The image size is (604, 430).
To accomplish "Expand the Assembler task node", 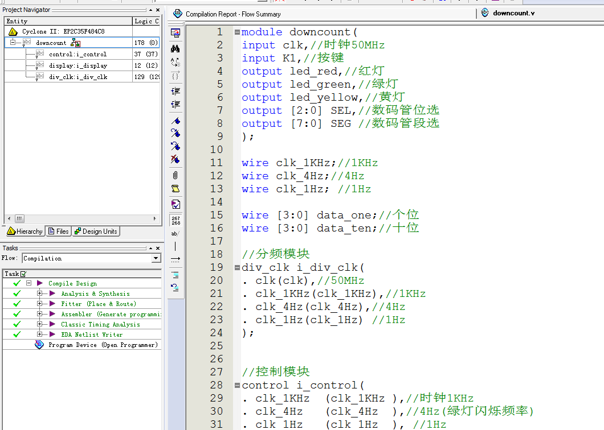I will click(x=39, y=314).
